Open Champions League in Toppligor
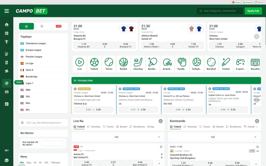 tap(43, 43)
